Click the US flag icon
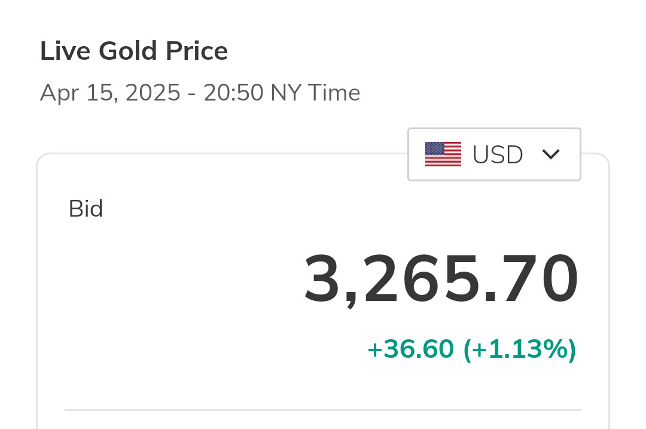The height and width of the screenshot is (429, 646). (443, 154)
